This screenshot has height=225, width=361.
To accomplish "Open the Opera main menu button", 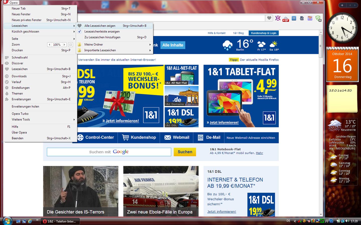I will 11,2.
